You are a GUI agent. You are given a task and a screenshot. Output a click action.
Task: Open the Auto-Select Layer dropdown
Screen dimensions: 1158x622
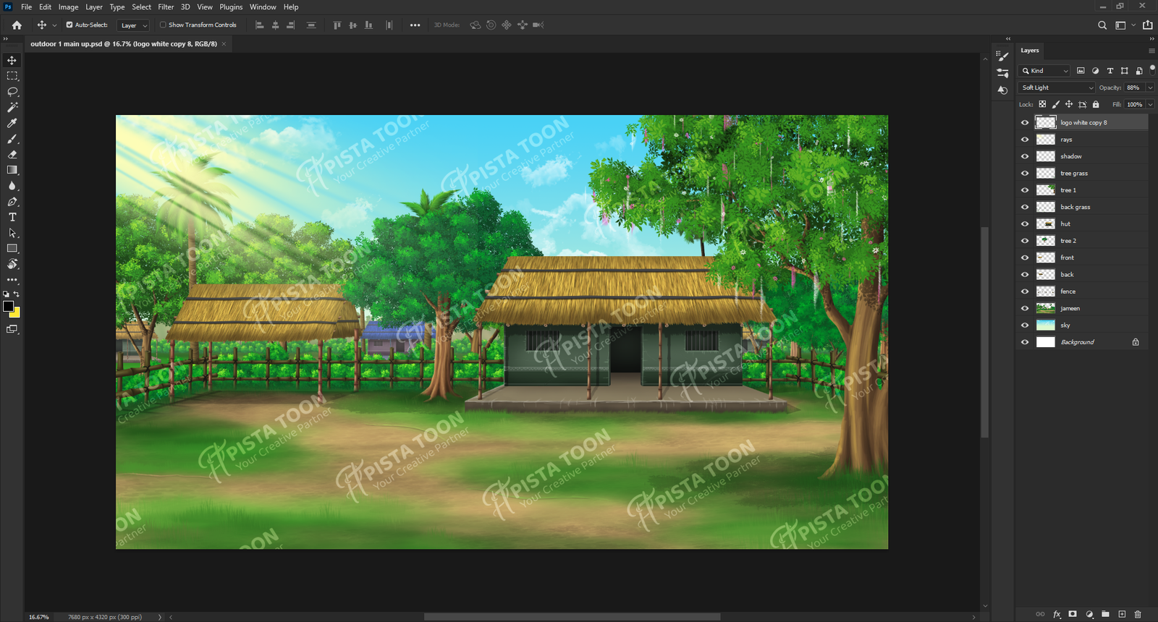pos(134,25)
